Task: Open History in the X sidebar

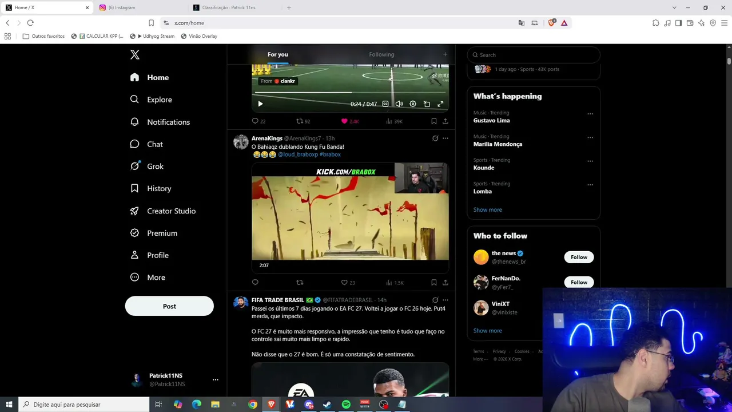Action: click(150, 188)
